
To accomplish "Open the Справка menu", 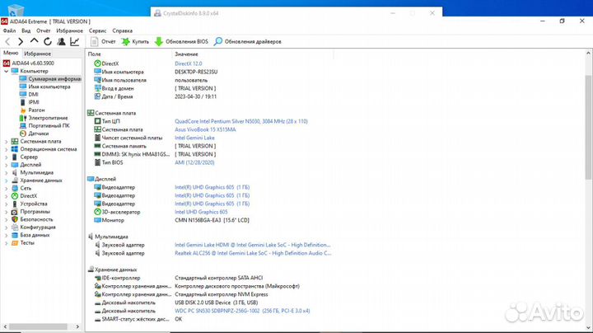I will tap(122, 30).
